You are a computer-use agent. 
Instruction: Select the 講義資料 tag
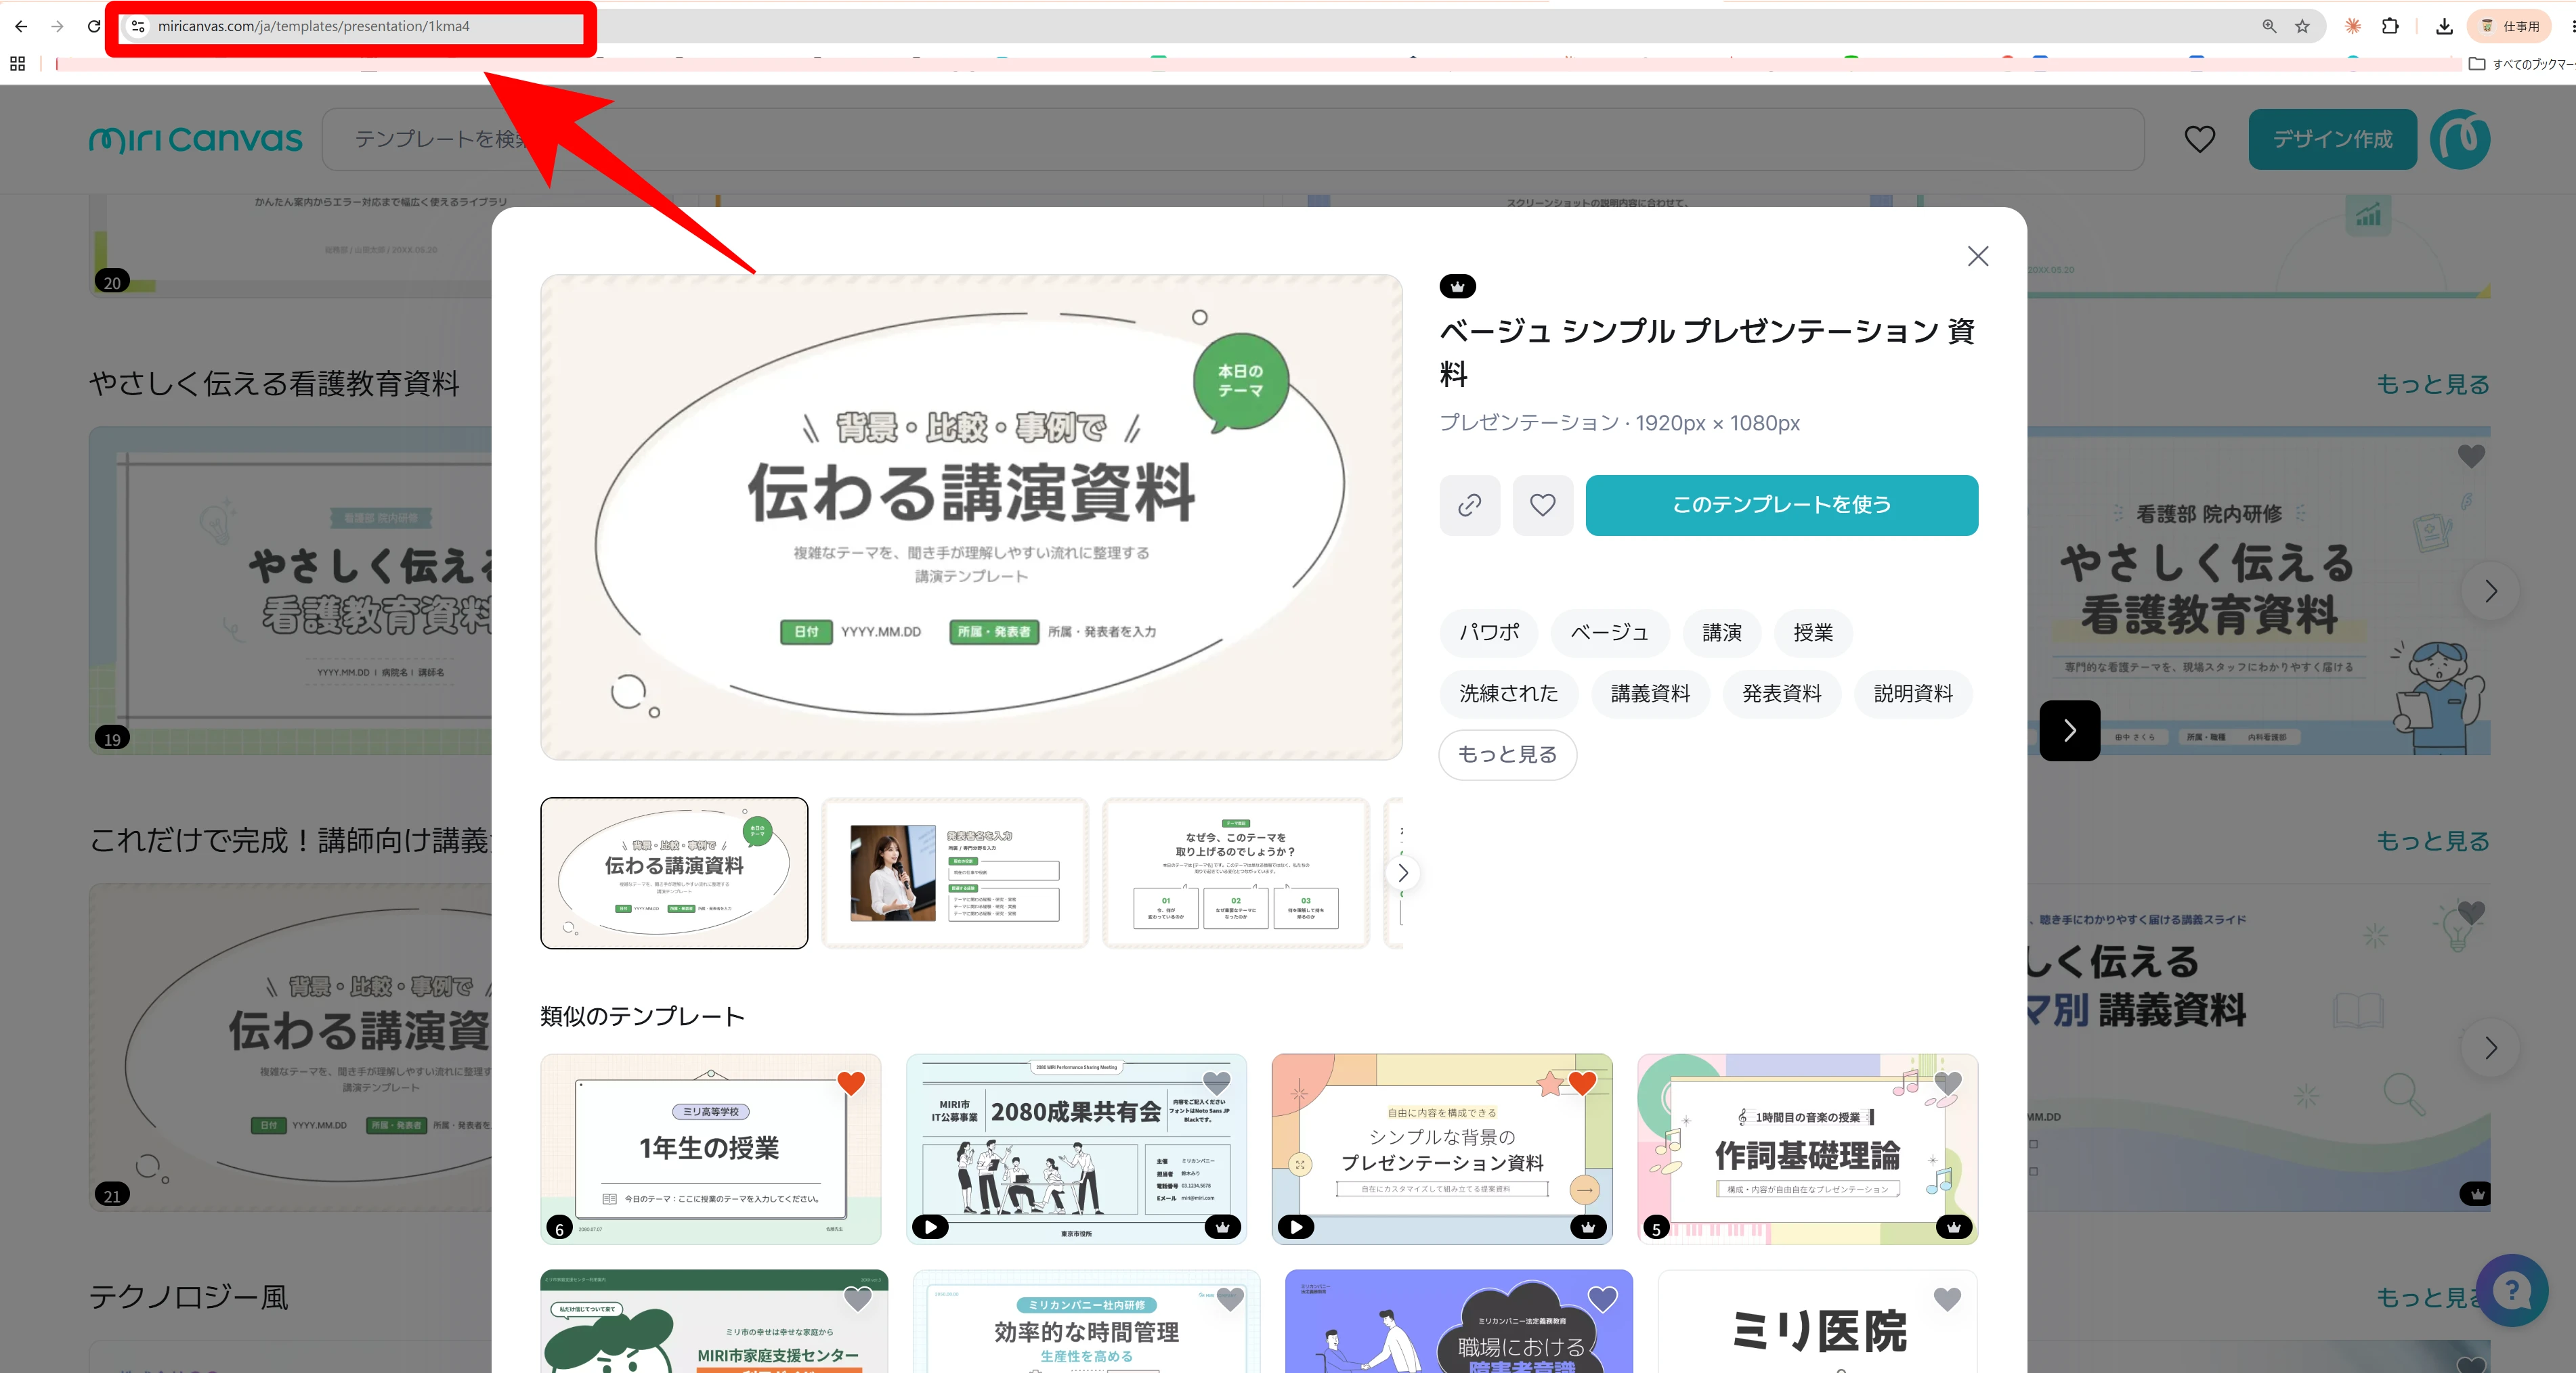[1650, 694]
